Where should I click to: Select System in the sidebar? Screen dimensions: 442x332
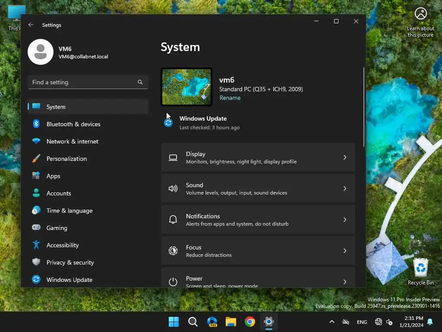click(x=88, y=107)
